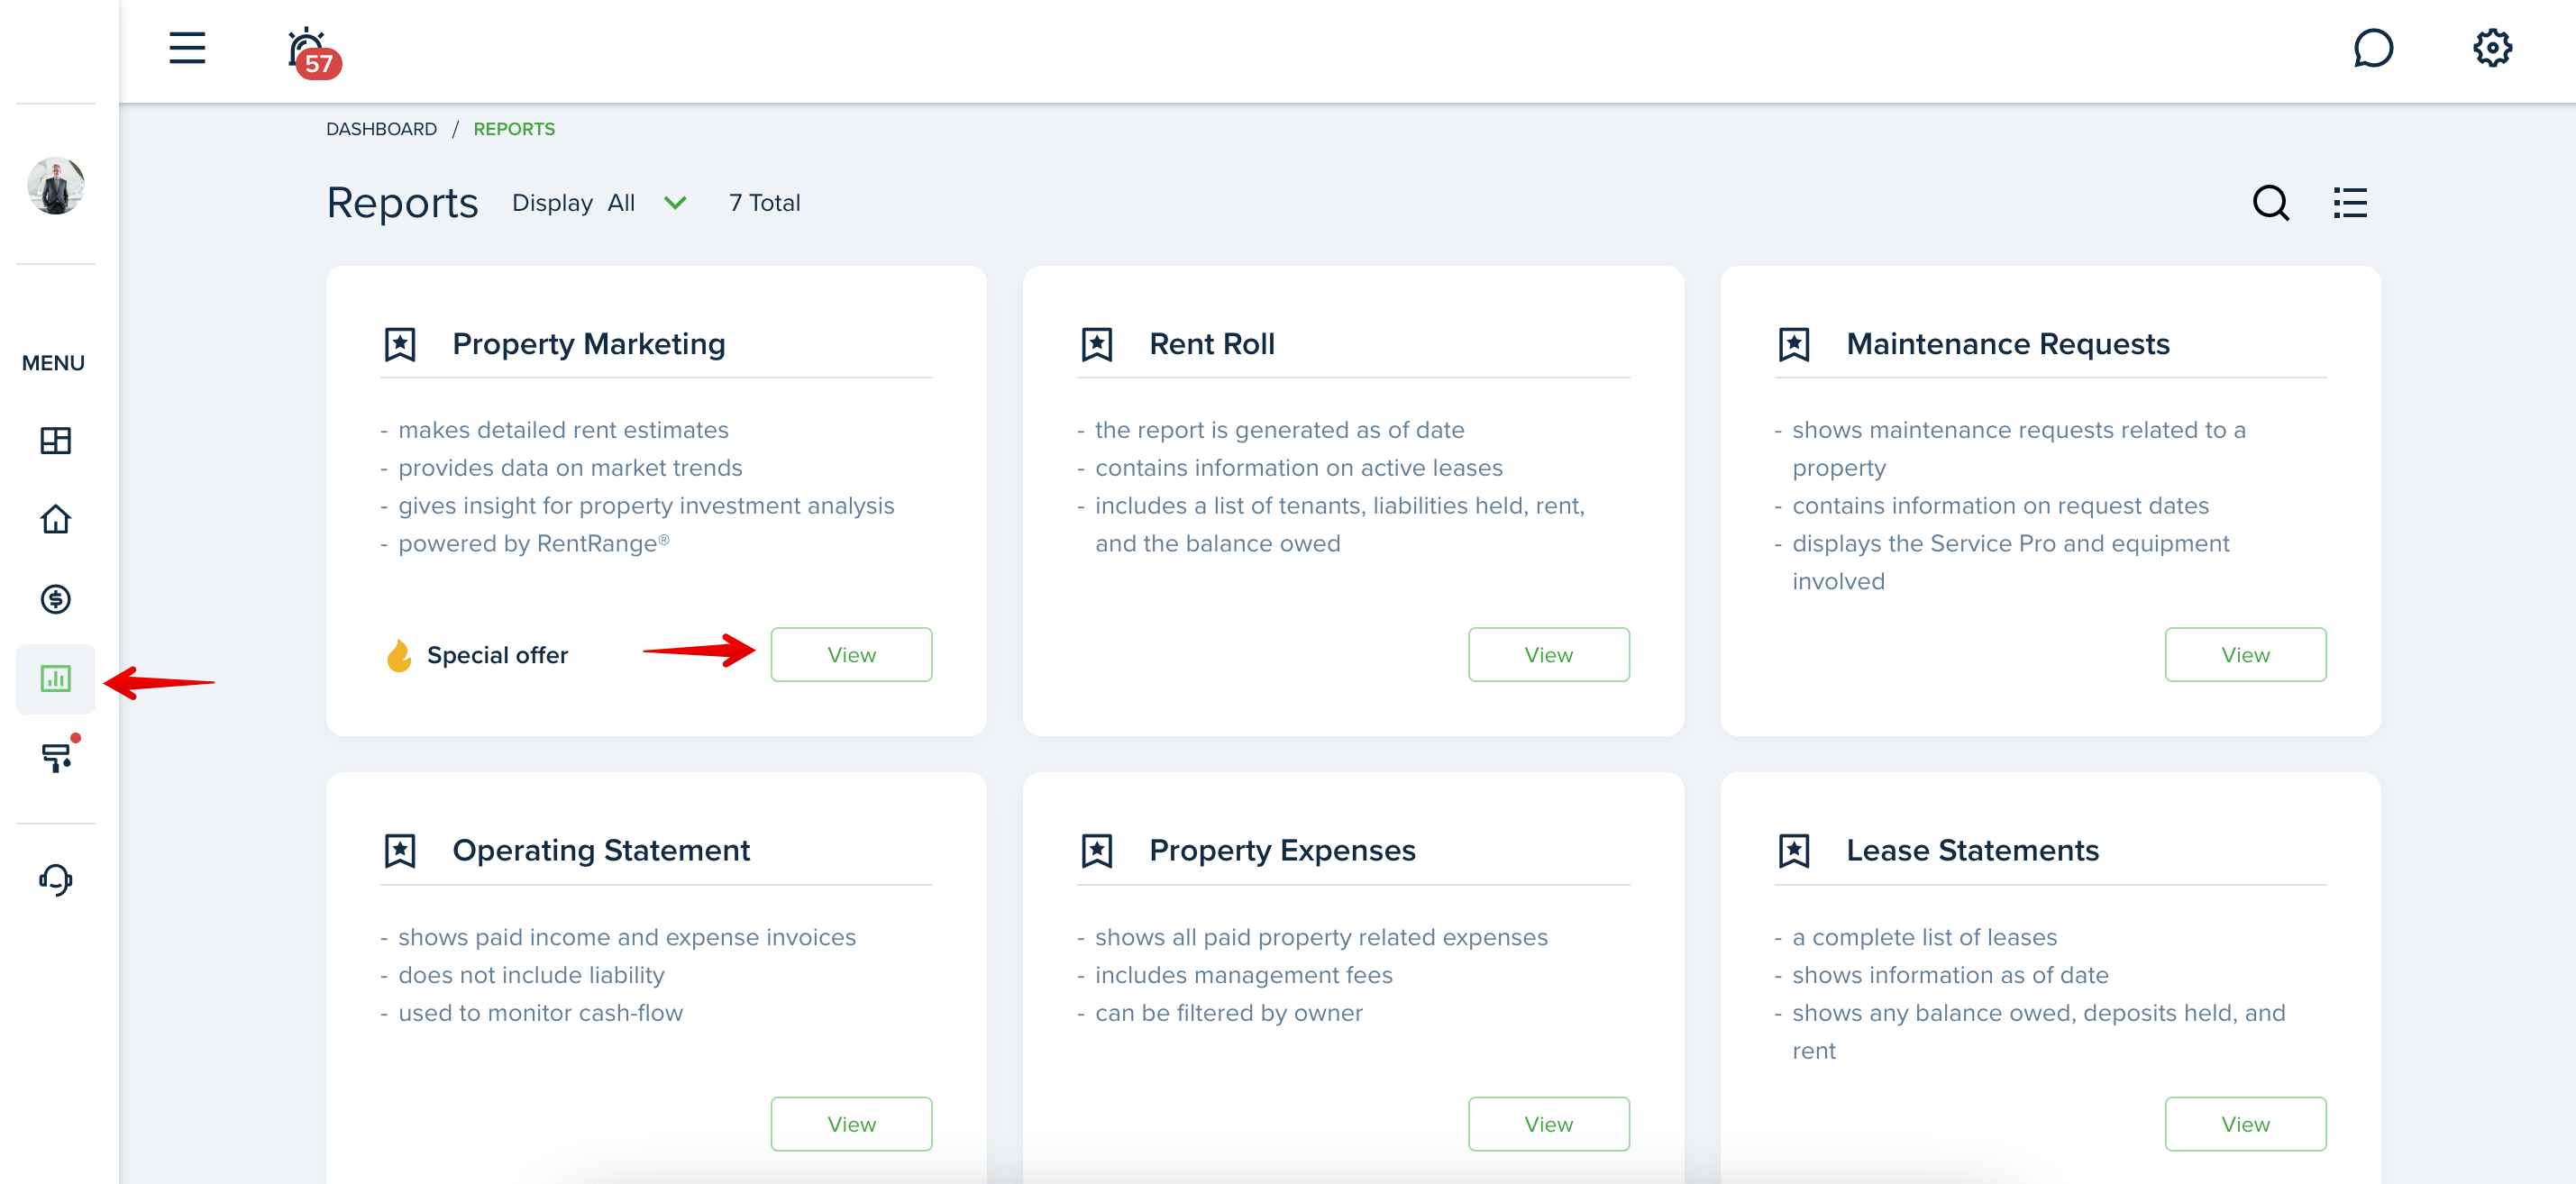Open the reports chart sidebar icon
Image resolution: width=2576 pixels, height=1184 pixels.
(x=55, y=679)
